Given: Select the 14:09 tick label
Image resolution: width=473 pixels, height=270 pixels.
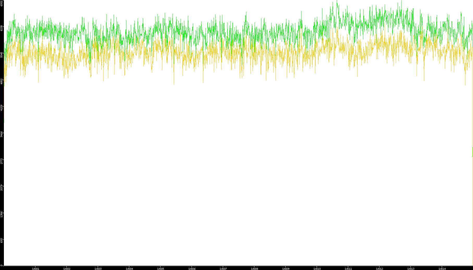Looking at the screenshot, I should [286, 269].
